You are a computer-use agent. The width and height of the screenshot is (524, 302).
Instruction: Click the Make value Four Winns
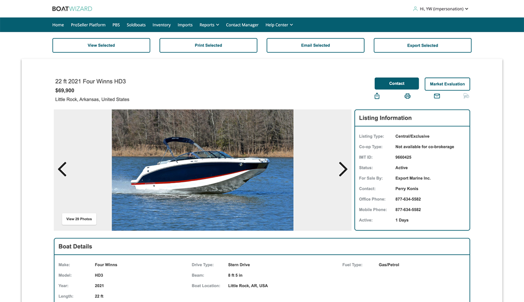tap(106, 265)
